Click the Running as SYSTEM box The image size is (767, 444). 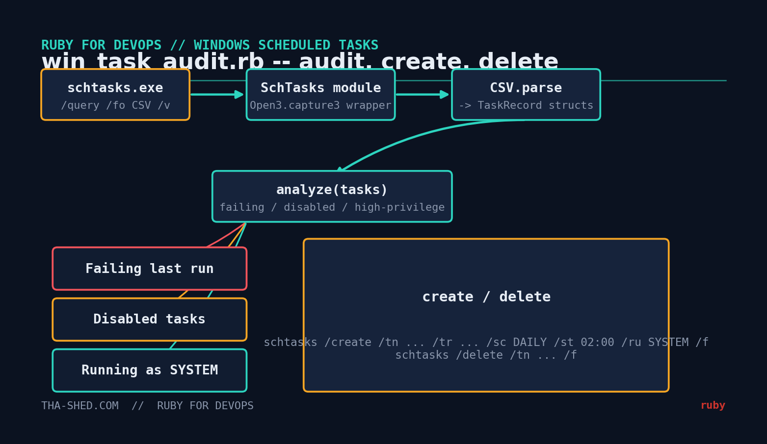tap(150, 370)
